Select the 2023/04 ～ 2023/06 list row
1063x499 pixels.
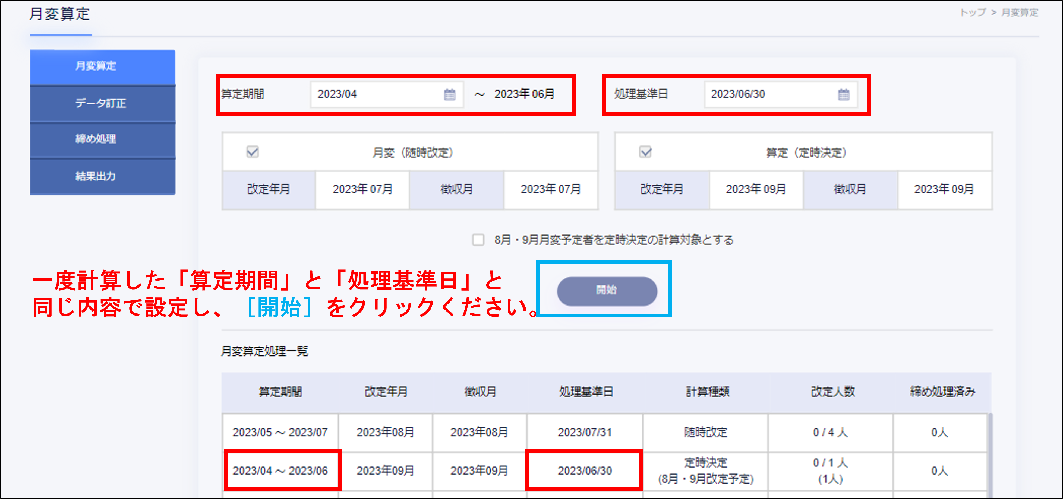[280, 471]
